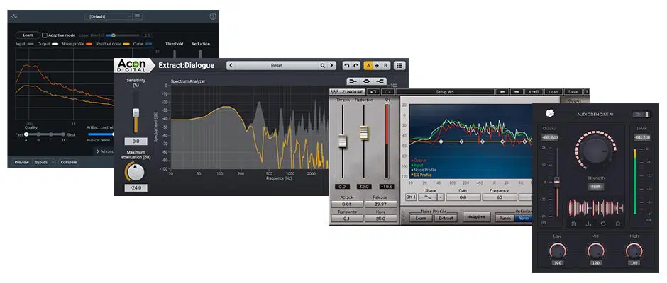This screenshot has width=667, height=283.
Task: Click the iZotope waveform logo icon
Action: pos(14,16)
